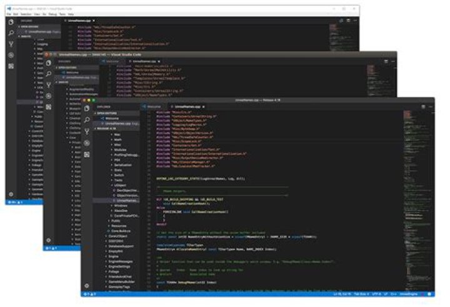Open Welcome entry under Open Editors, front window
Viewport: 450px width, 307px height.
point(116,118)
